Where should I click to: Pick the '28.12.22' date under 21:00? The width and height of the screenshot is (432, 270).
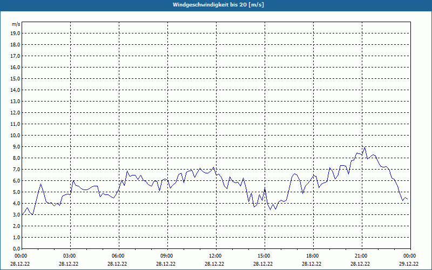pyautogui.click(x=360, y=264)
